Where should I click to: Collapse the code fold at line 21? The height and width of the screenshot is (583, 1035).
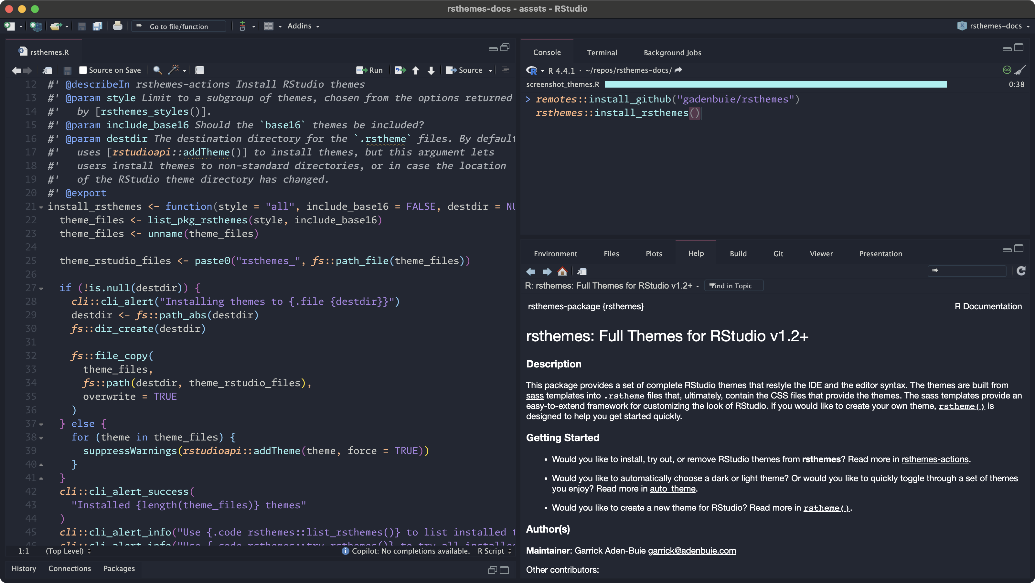pos(41,207)
